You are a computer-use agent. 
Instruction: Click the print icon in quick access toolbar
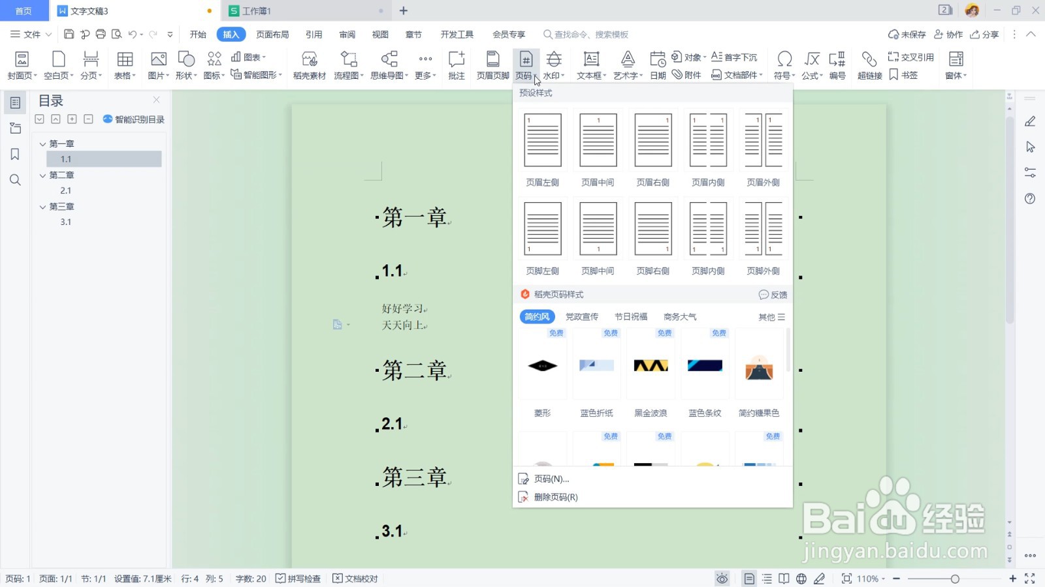click(101, 34)
